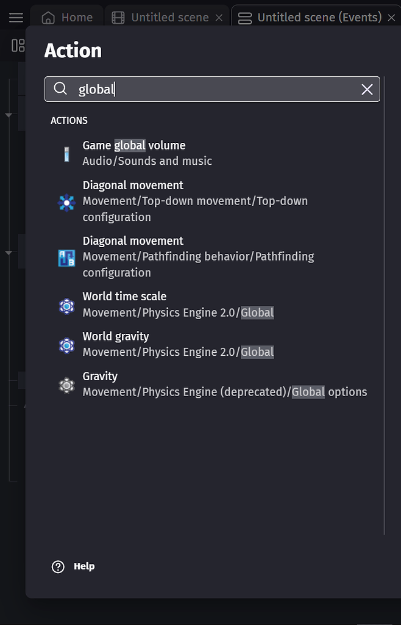This screenshot has width=401, height=625.
Task: Close the Untitled scene (Events) tab
Action: 392,16
